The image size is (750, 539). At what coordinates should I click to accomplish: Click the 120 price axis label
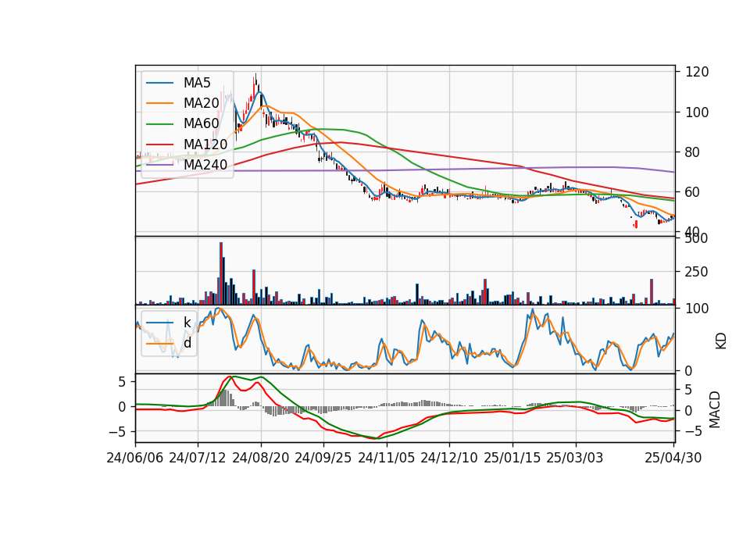(697, 72)
